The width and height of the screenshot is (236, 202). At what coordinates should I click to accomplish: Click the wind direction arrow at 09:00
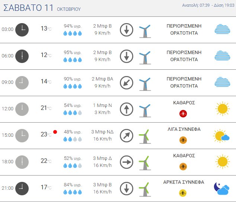[x=127, y=83]
